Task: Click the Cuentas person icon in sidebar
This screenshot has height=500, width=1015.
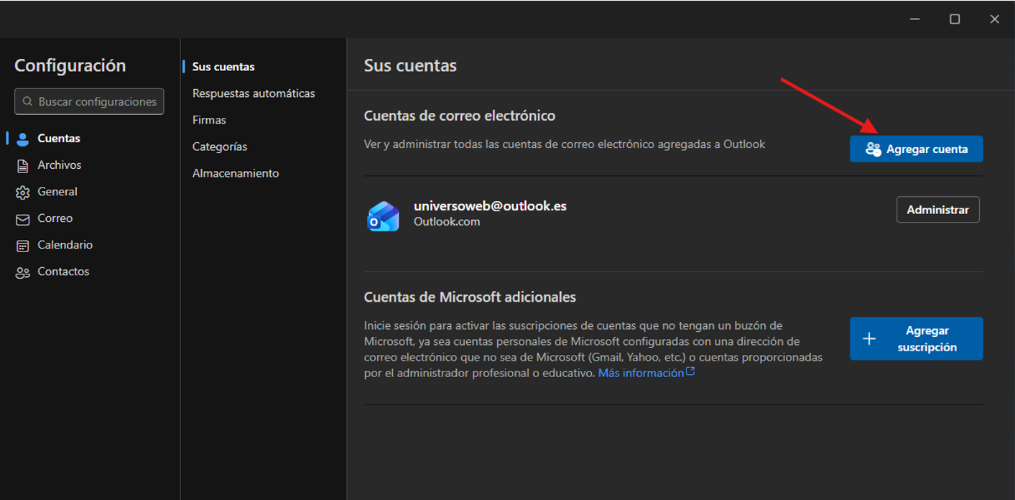Action: click(23, 139)
